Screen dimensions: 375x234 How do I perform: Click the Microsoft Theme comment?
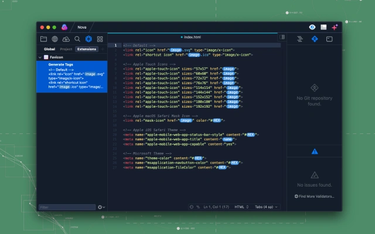pyautogui.click(x=147, y=153)
